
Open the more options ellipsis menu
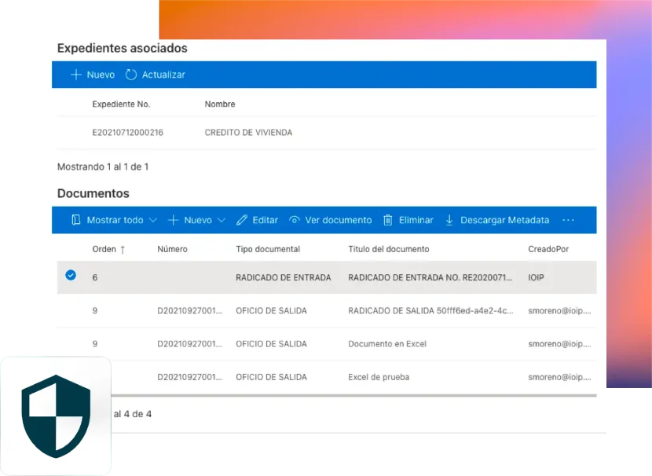[x=569, y=221]
